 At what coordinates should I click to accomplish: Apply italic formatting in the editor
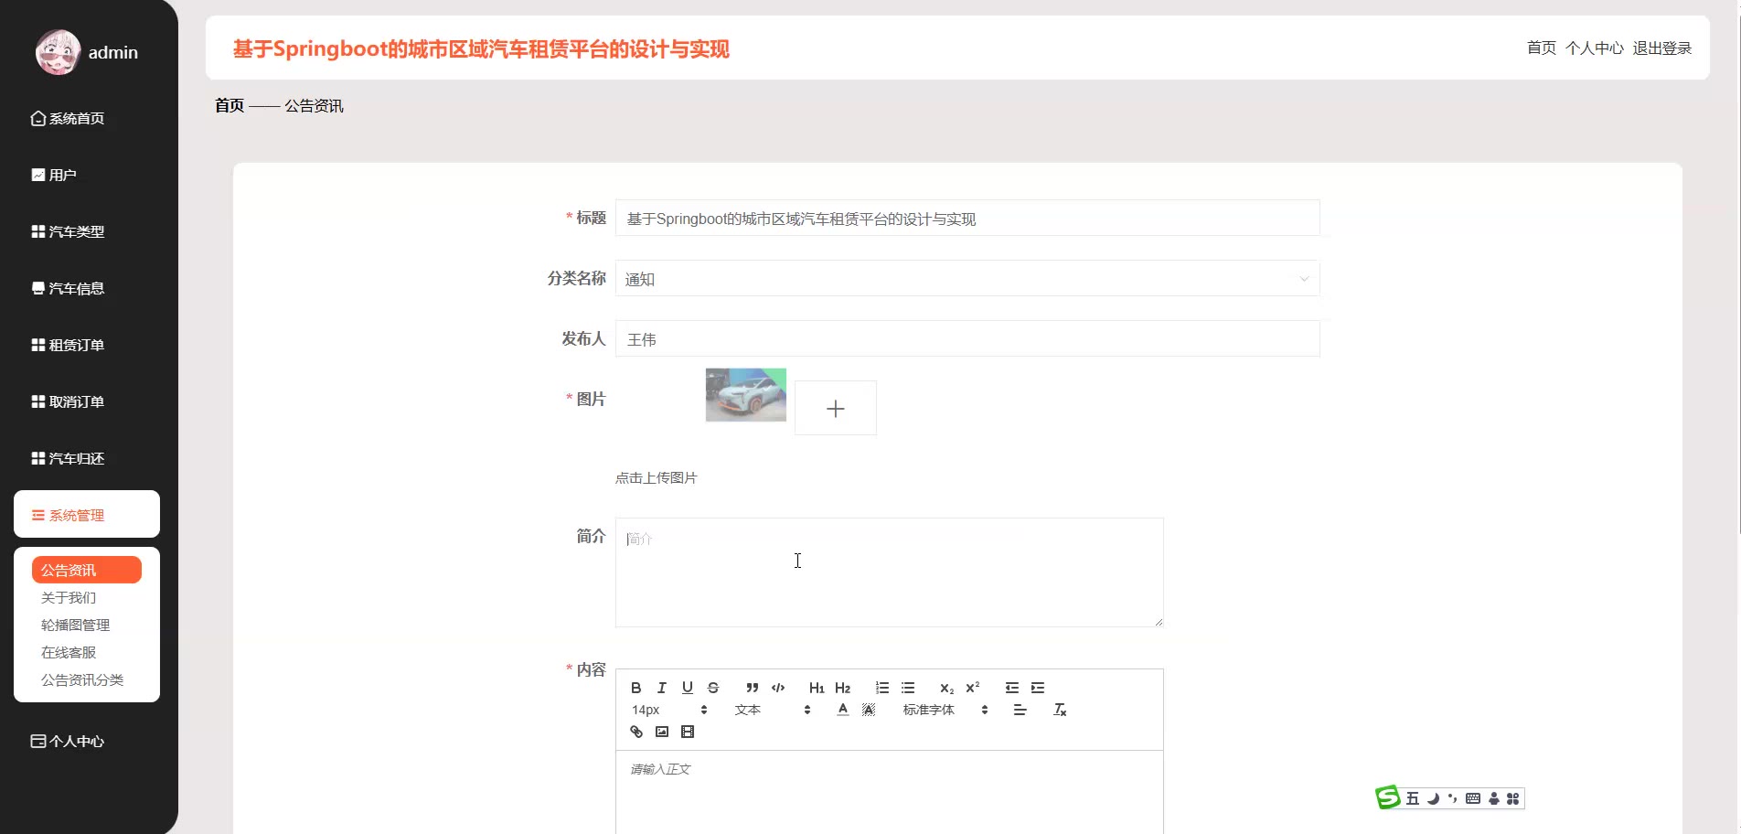click(662, 688)
